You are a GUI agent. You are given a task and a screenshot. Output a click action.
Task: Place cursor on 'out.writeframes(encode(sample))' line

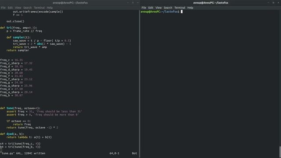(x=38, y=12)
